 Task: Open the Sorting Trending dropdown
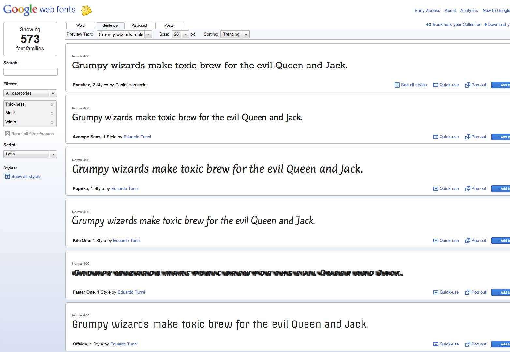click(x=235, y=34)
